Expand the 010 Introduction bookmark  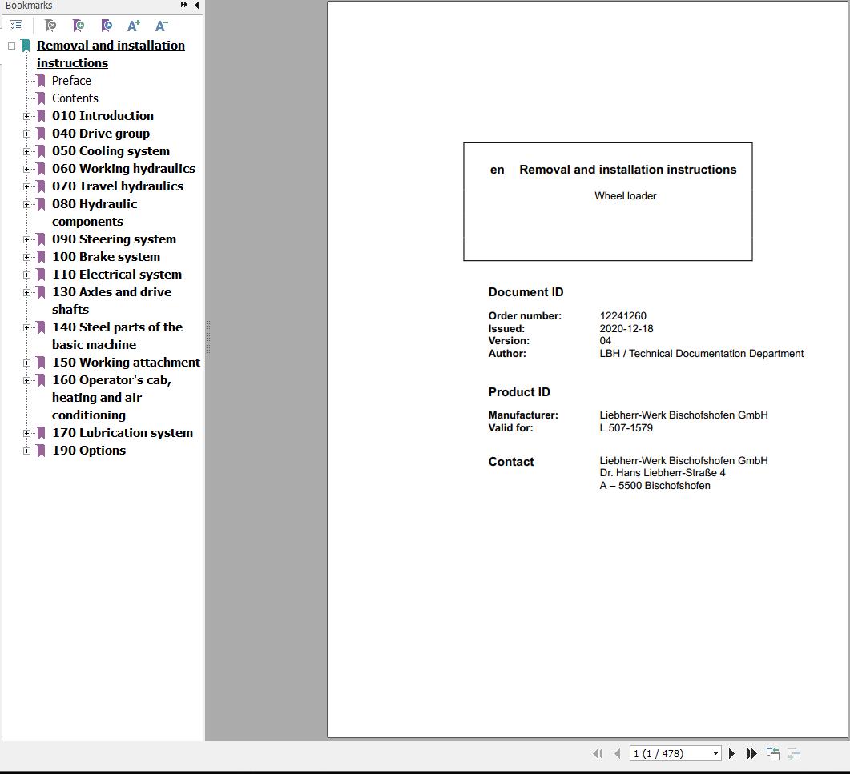26,116
